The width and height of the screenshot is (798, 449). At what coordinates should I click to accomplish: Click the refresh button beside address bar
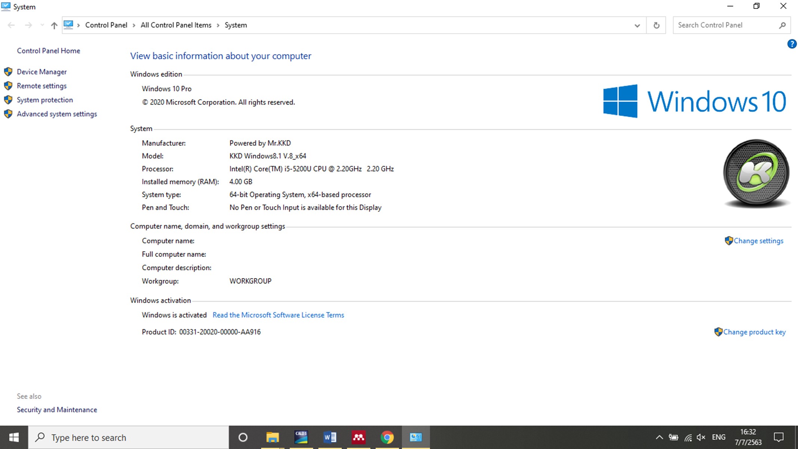coord(656,25)
